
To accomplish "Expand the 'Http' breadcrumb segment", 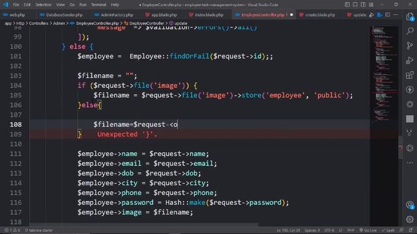I will click(x=20, y=23).
